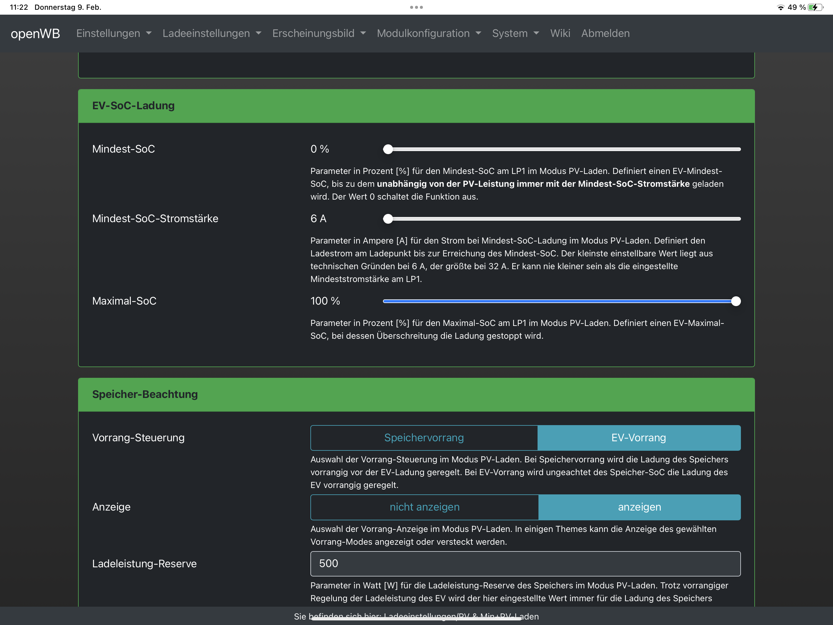Tap the three-dot multitasking icon

(x=416, y=7)
